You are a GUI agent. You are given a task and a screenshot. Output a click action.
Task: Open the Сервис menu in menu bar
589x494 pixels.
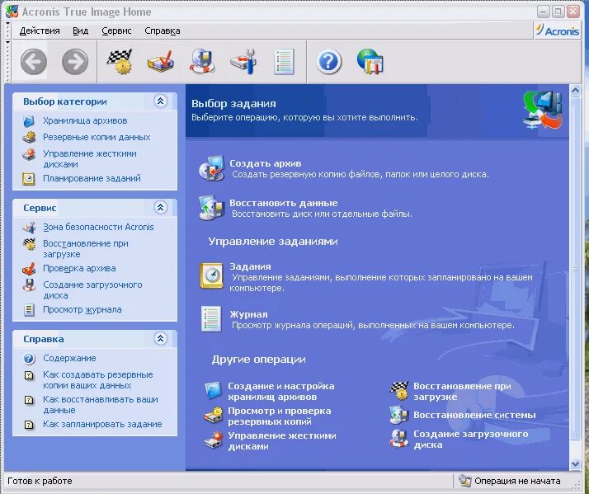click(116, 31)
